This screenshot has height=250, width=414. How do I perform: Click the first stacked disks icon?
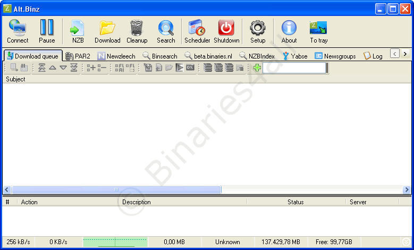coord(208,68)
